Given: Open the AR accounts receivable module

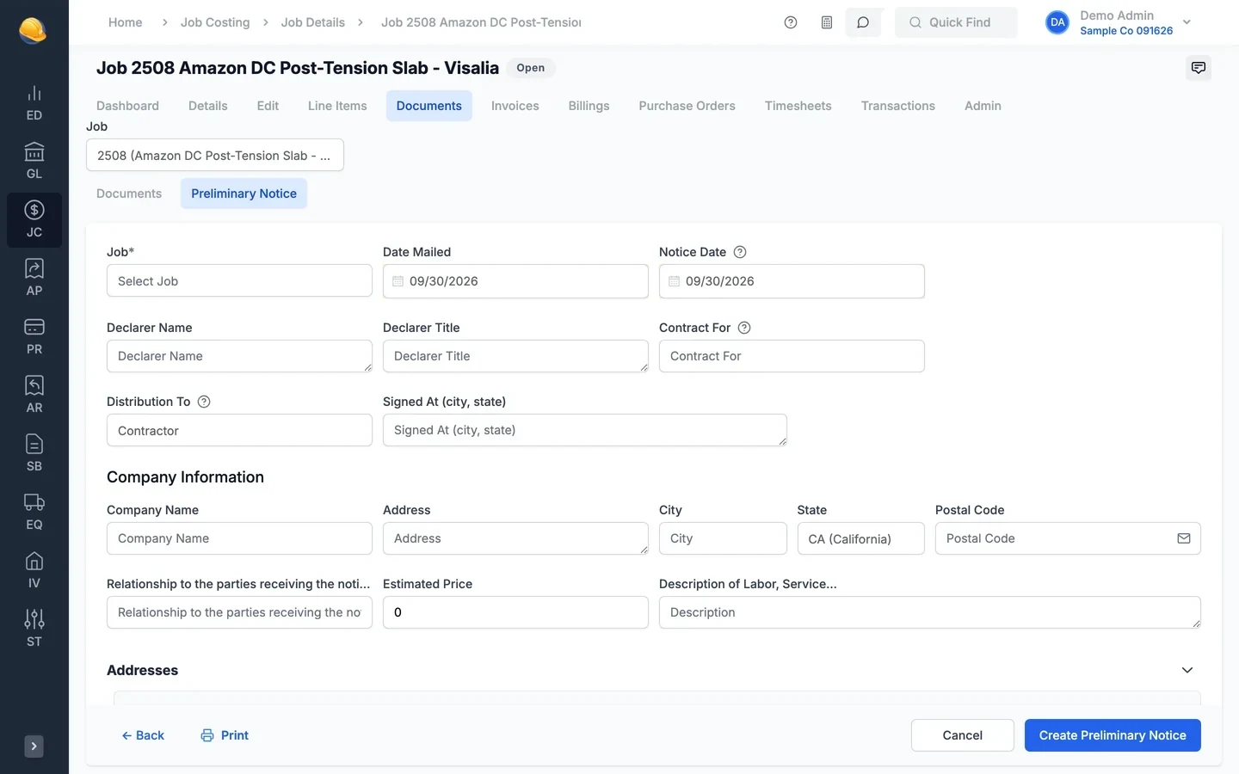Looking at the screenshot, I should (x=34, y=396).
